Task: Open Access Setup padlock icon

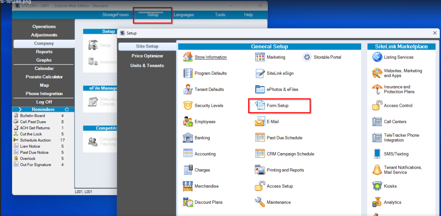Action: [260, 186]
